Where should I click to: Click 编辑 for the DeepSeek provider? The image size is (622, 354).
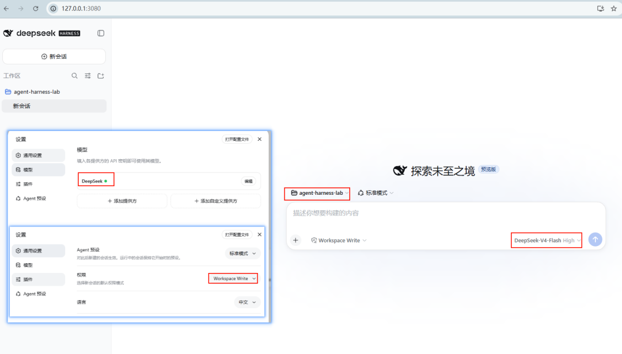click(x=248, y=182)
